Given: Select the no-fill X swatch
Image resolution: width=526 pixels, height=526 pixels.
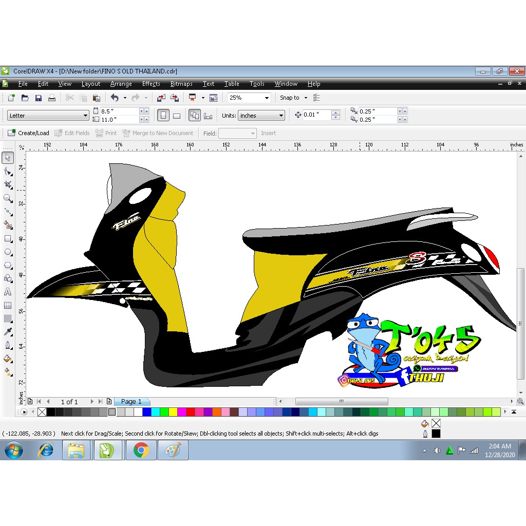Looking at the screenshot, I should tap(42, 411).
